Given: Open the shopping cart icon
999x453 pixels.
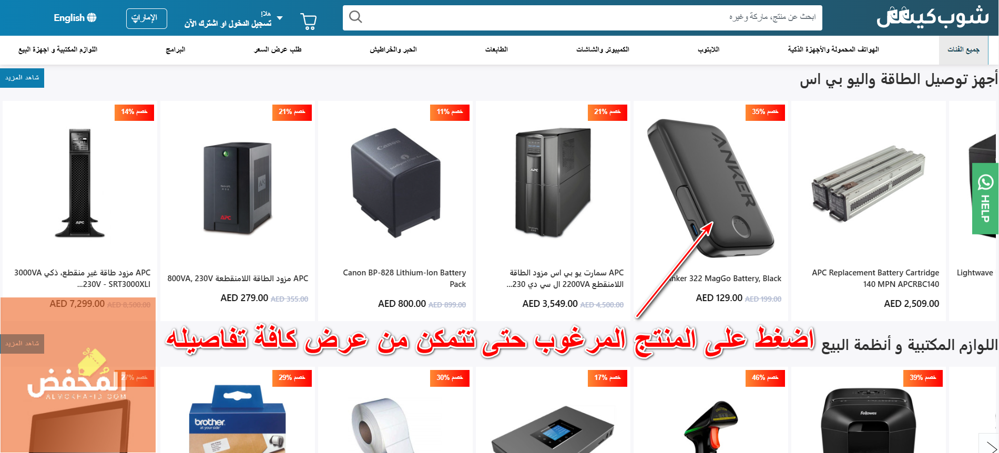Looking at the screenshot, I should point(309,21).
